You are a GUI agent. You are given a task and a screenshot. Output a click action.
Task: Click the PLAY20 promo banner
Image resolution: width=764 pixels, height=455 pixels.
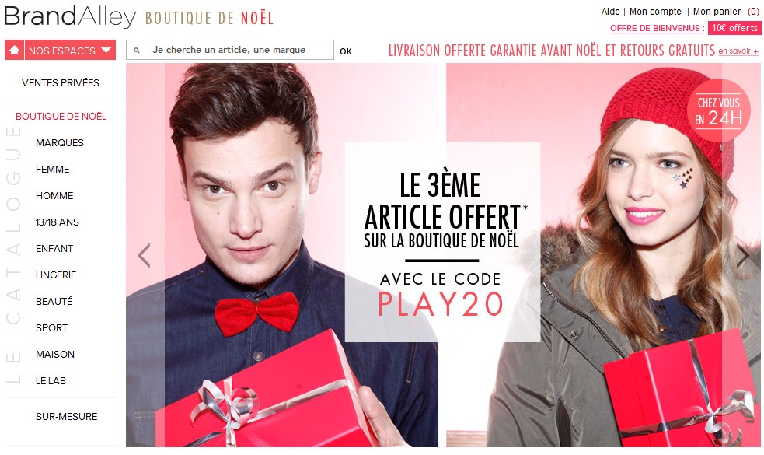(442, 242)
